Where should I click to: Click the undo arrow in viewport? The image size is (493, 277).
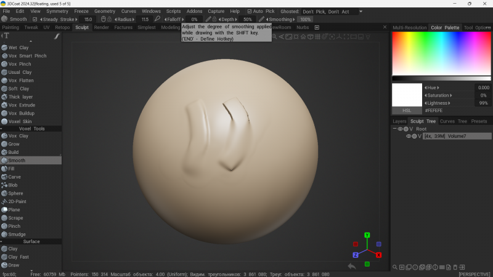pyautogui.click(x=351, y=266)
